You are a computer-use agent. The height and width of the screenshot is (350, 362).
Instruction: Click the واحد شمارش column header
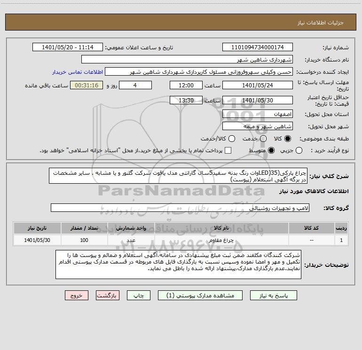coord(131,228)
